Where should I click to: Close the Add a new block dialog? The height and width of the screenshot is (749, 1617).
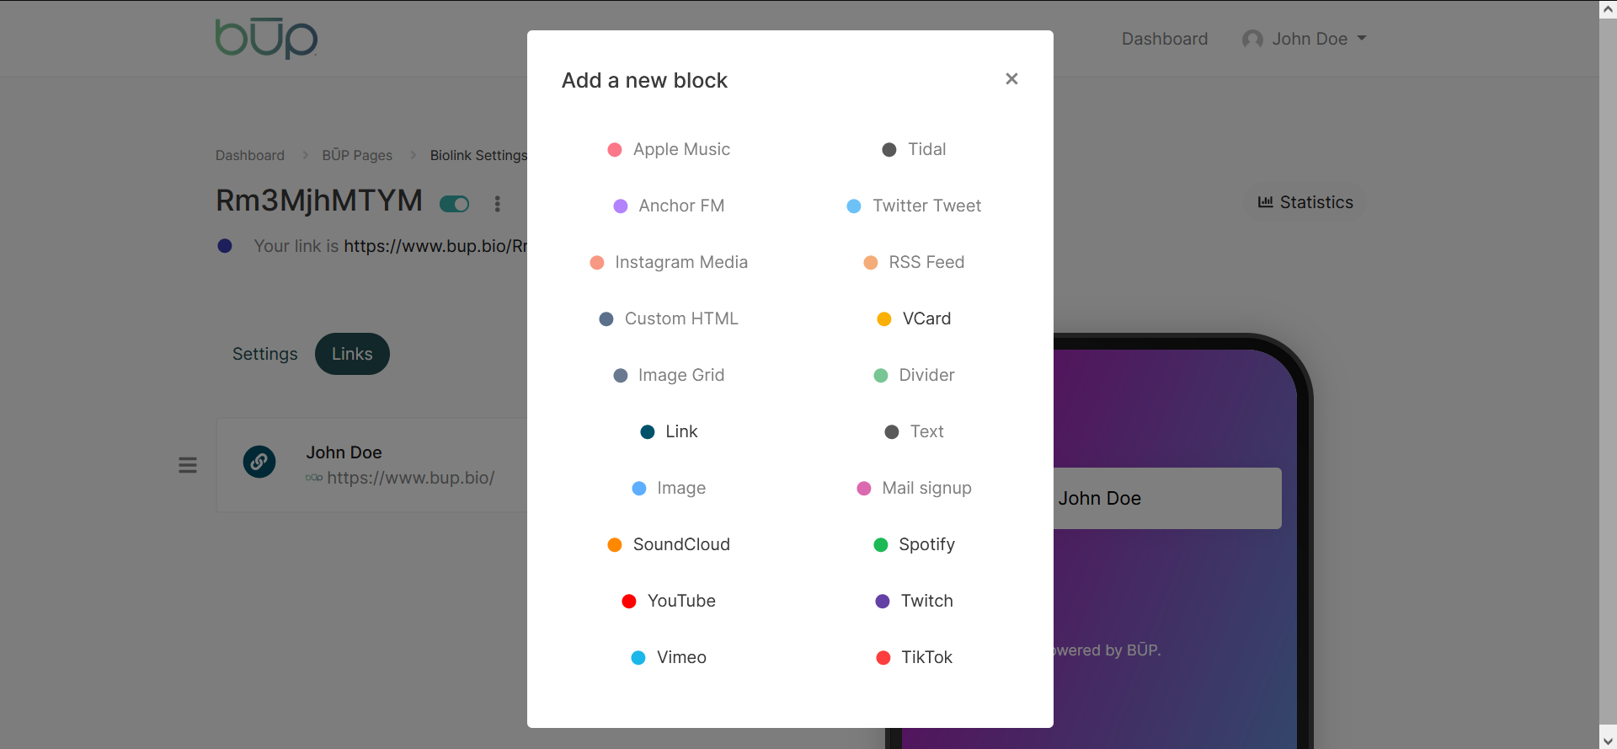1011,78
